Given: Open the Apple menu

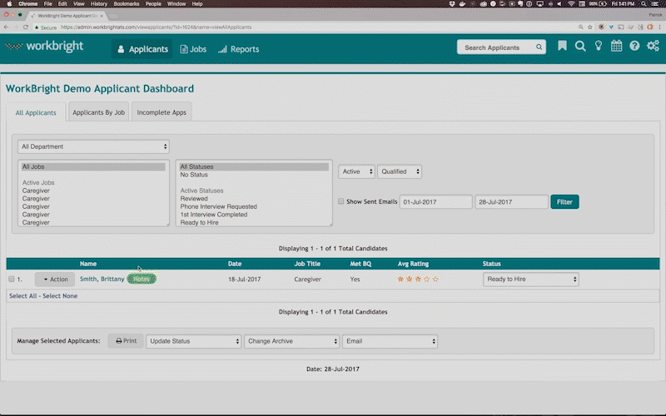Looking at the screenshot, I should click(x=9, y=4).
